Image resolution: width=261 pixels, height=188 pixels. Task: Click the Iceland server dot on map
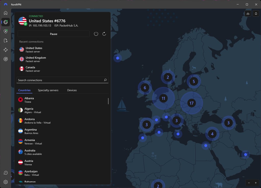(118, 58)
